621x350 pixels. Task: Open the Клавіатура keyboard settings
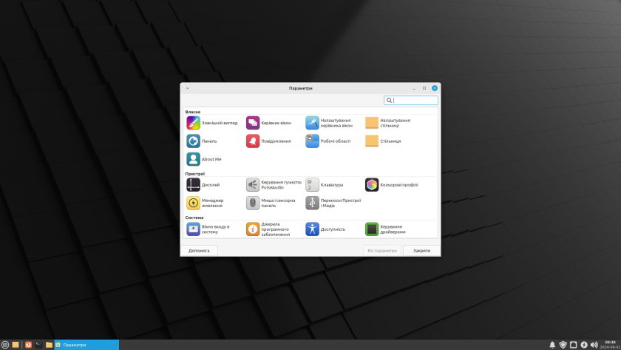click(325, 185)
